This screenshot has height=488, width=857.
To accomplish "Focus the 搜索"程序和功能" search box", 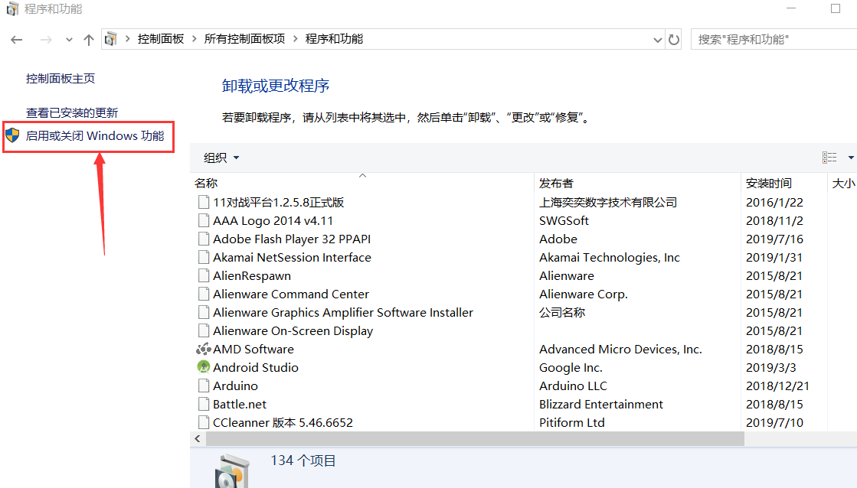I will click(x=774, y=39).
